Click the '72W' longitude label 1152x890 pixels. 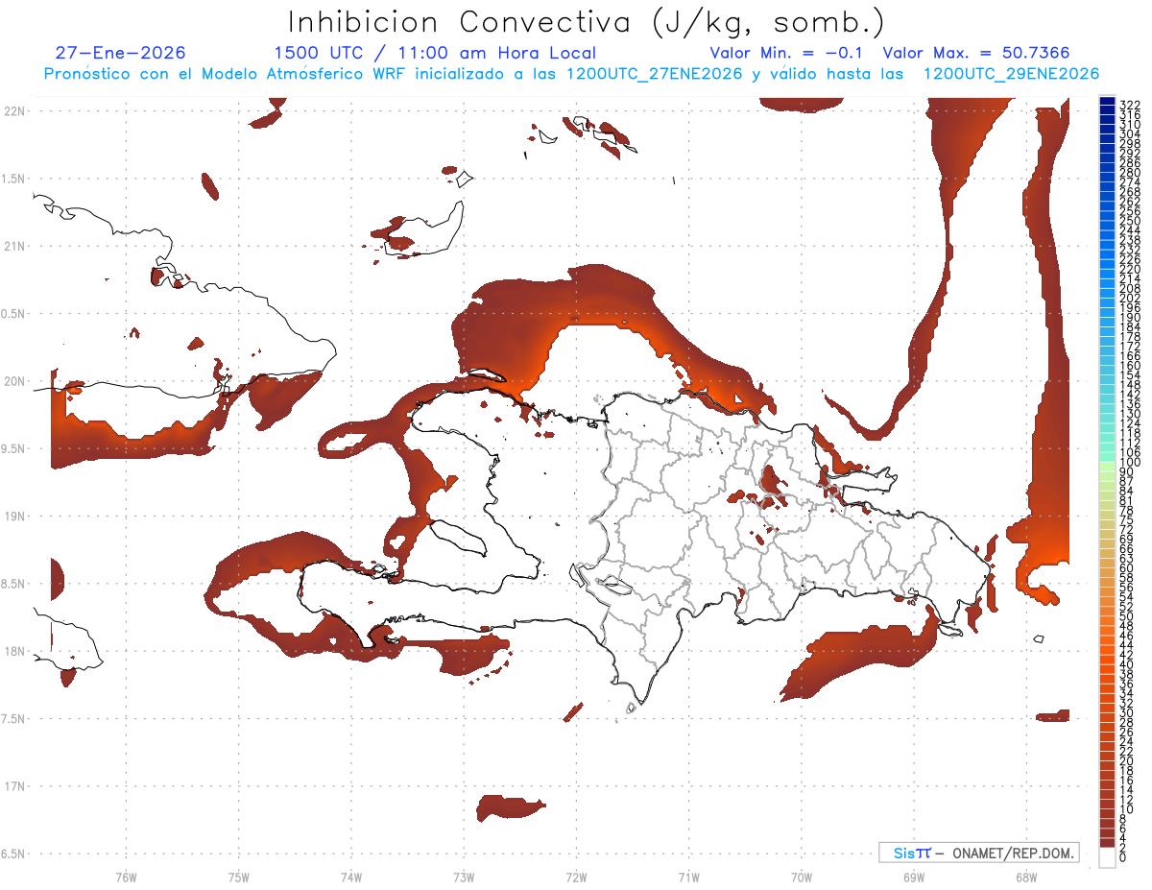(x=576, y=876)
